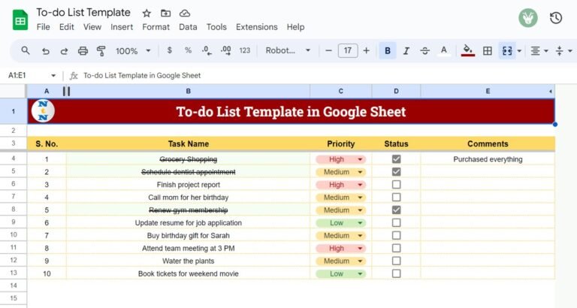
Task: Open the borders tool
Action: (487, 51)
